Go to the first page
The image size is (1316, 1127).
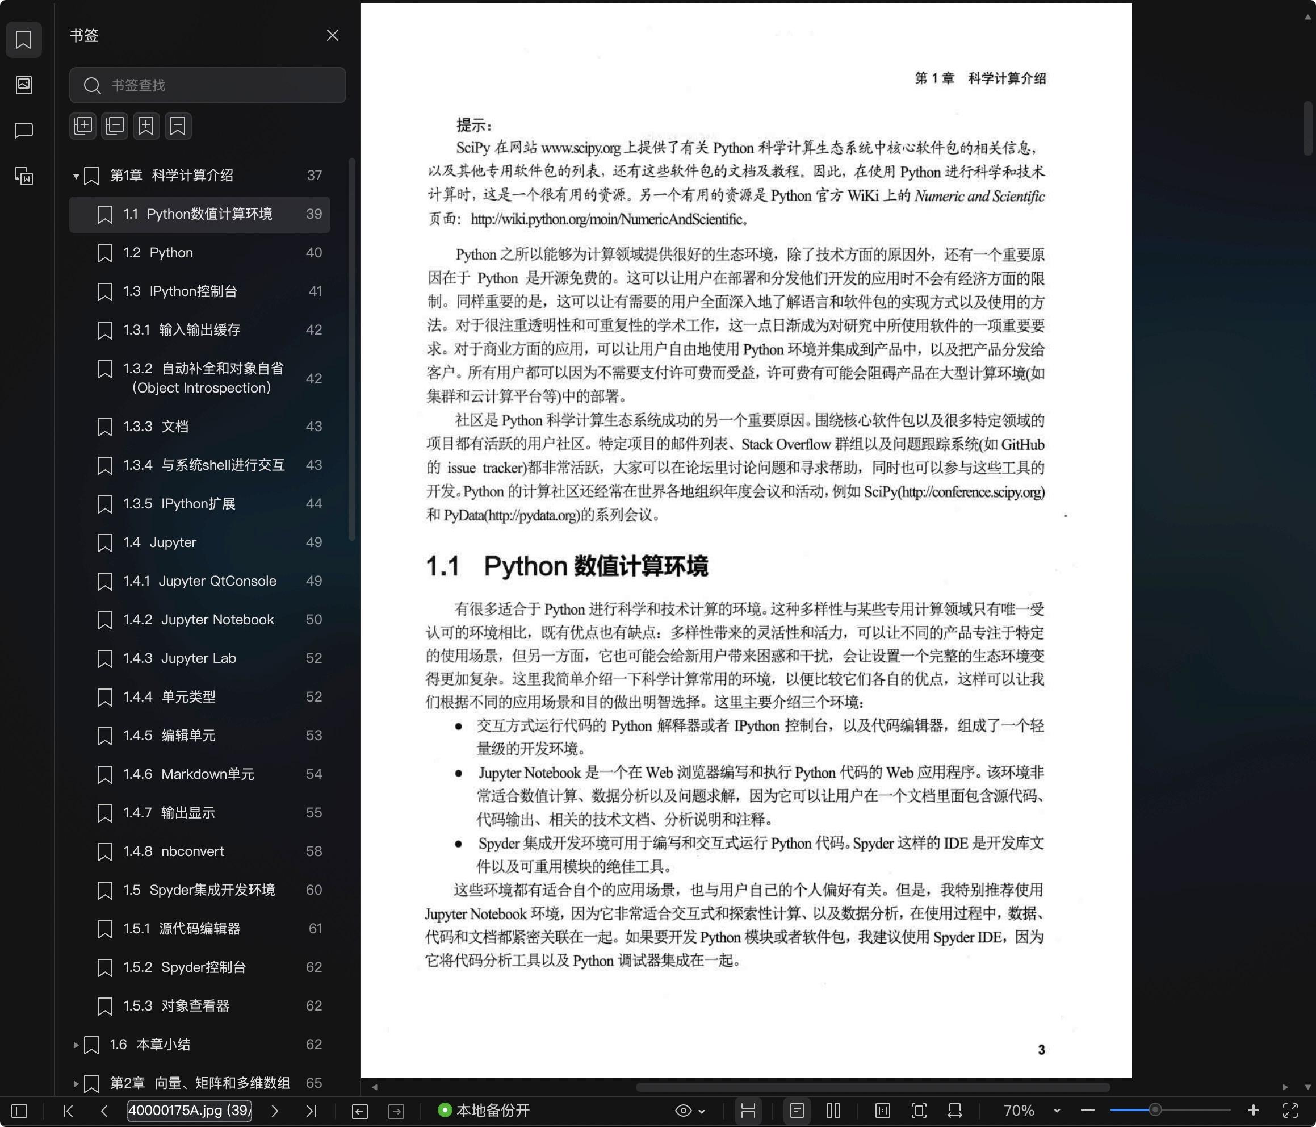tap(68, 1111)
